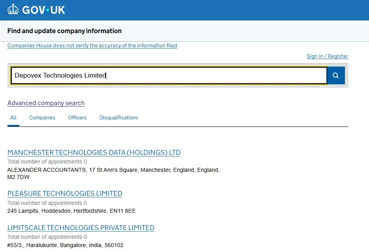Viewport: 369px width, 251px height.
Task: Click appointments count under Limitscale Technologies
Action: coord(47,237)
